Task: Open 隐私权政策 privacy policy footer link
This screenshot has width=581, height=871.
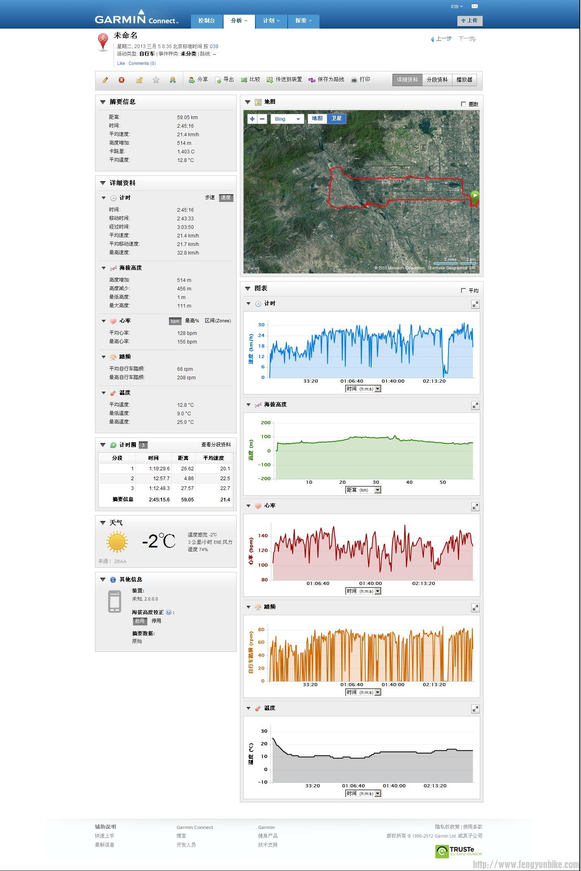Action: click(447, 827)
